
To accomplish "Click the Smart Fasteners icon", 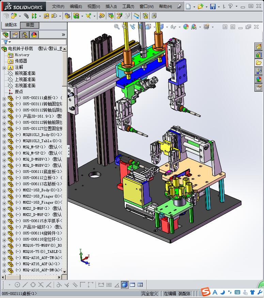I will coord(46,16).
